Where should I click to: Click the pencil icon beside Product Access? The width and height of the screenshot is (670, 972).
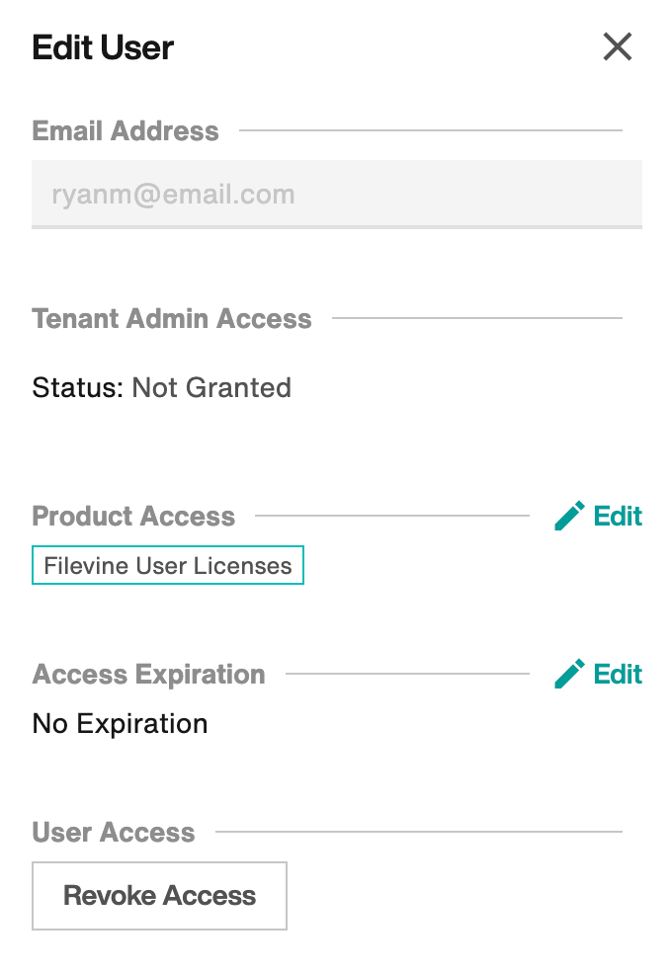click(569, 516)
